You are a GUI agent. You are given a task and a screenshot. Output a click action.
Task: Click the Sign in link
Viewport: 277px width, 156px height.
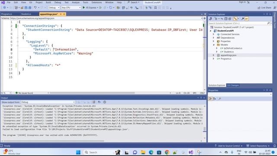coord(242,2)
